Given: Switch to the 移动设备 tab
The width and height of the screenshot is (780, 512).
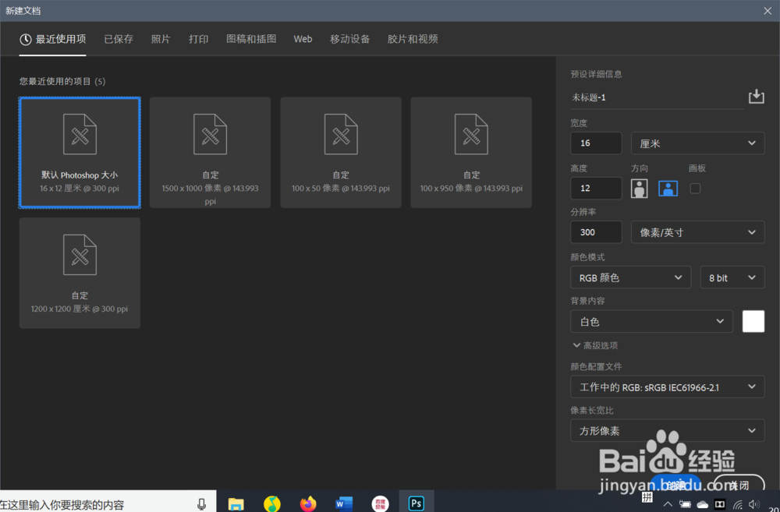Looking at the screenshot, I should click(349, 39).
